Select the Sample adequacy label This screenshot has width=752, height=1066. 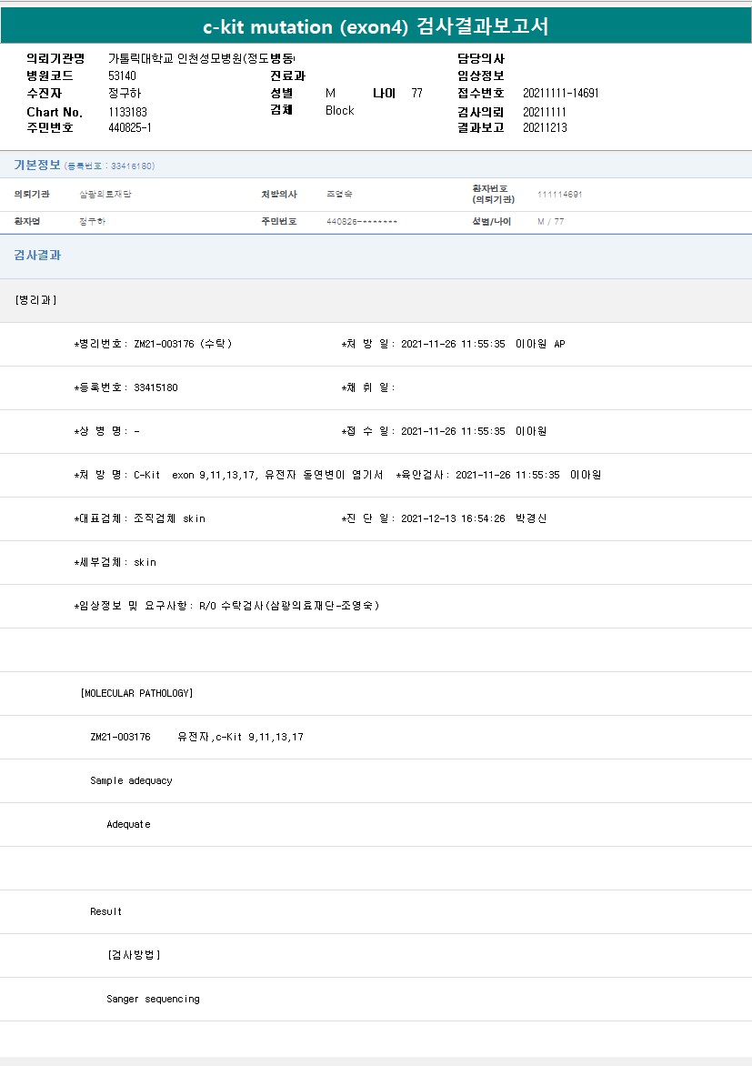click(131, 780)
